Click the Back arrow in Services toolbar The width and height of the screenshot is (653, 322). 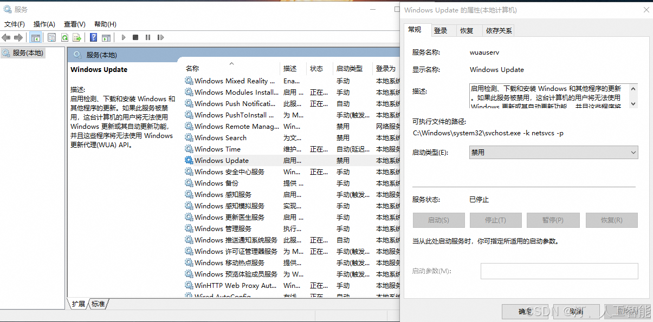click(x=6, y=37)
